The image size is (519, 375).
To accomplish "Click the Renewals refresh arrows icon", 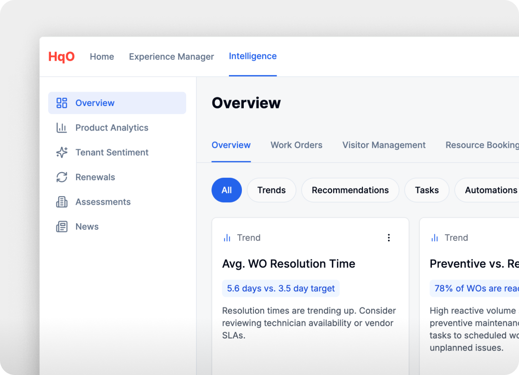I will [62, 177].
